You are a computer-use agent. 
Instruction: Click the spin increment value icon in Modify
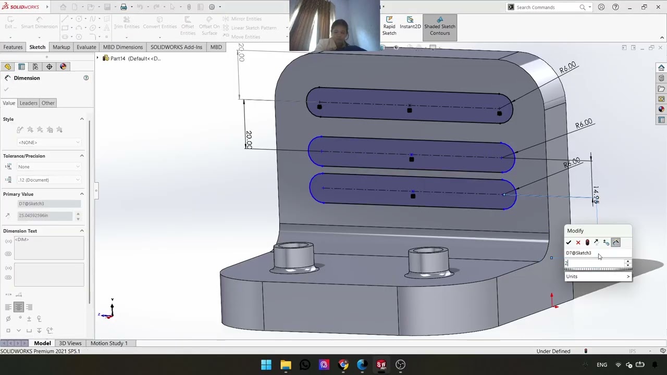[x=606, y=243]
